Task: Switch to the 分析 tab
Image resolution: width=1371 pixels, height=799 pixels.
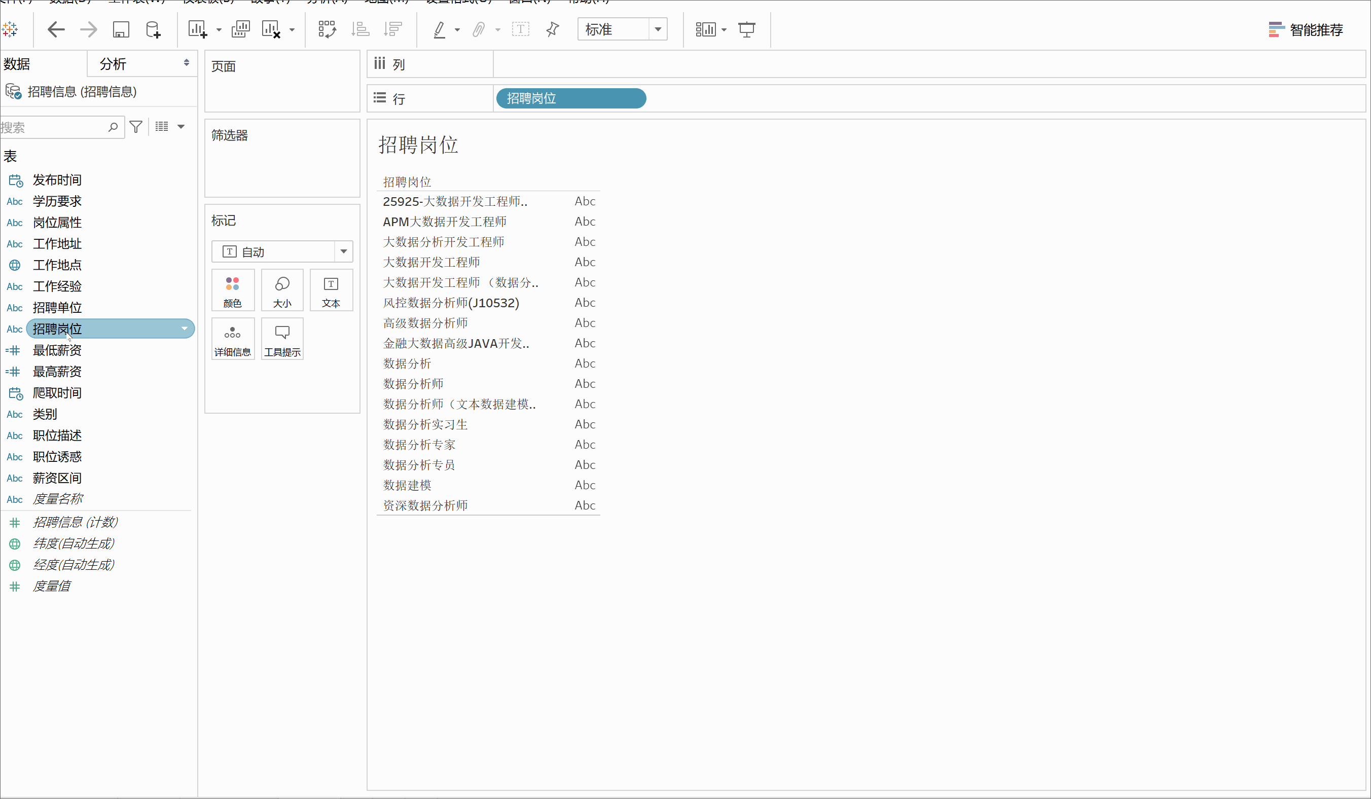Action: [113, 64]
